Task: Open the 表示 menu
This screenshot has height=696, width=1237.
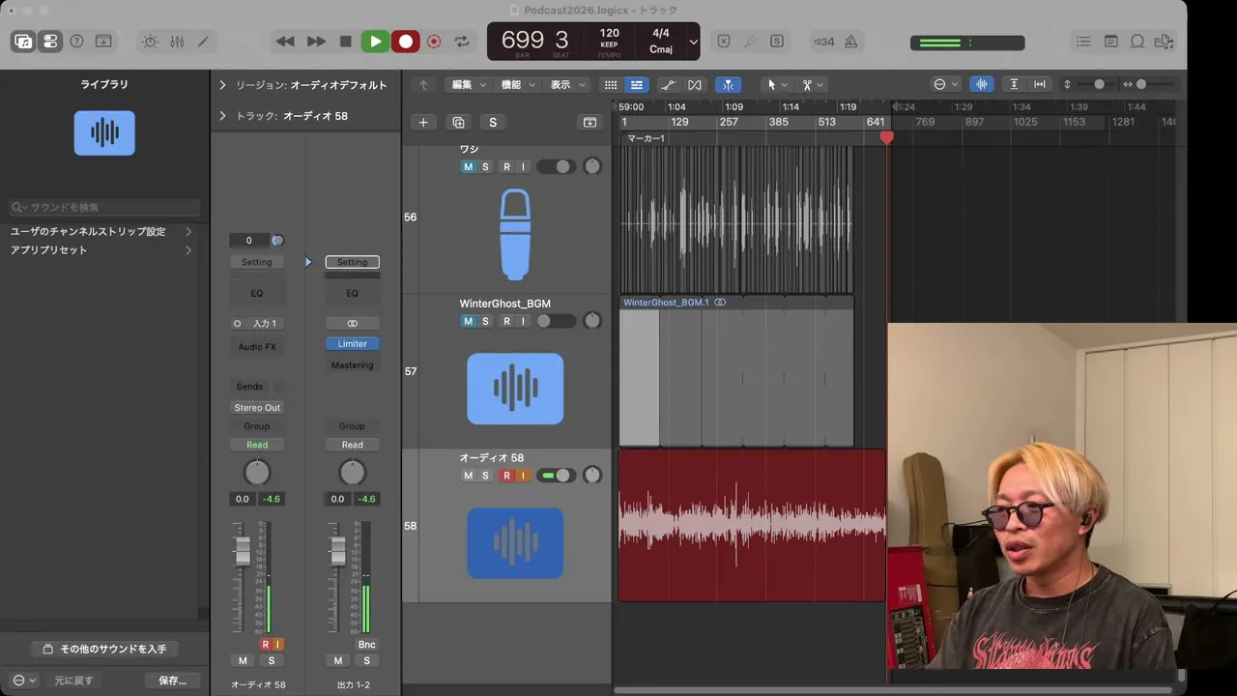Action: click(567, 85)
